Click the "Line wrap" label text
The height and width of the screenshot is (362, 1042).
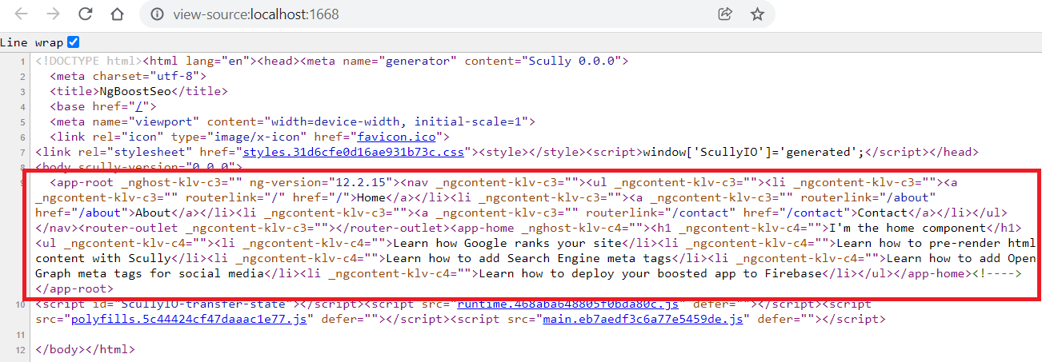[32, 42]
